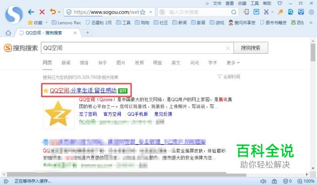
Task: Expand the 更多 categories dropdown
Action: (233, 63)
